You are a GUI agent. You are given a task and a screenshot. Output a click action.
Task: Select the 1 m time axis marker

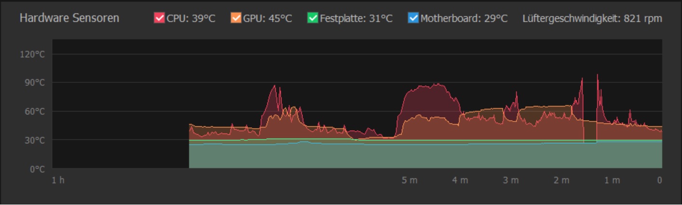pyautogui.click(x=612, y=180)
